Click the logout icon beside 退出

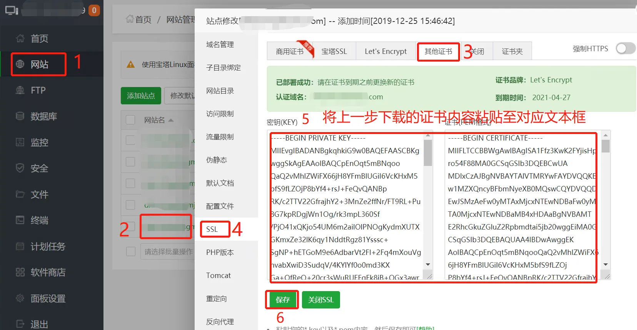pos(20,324)
